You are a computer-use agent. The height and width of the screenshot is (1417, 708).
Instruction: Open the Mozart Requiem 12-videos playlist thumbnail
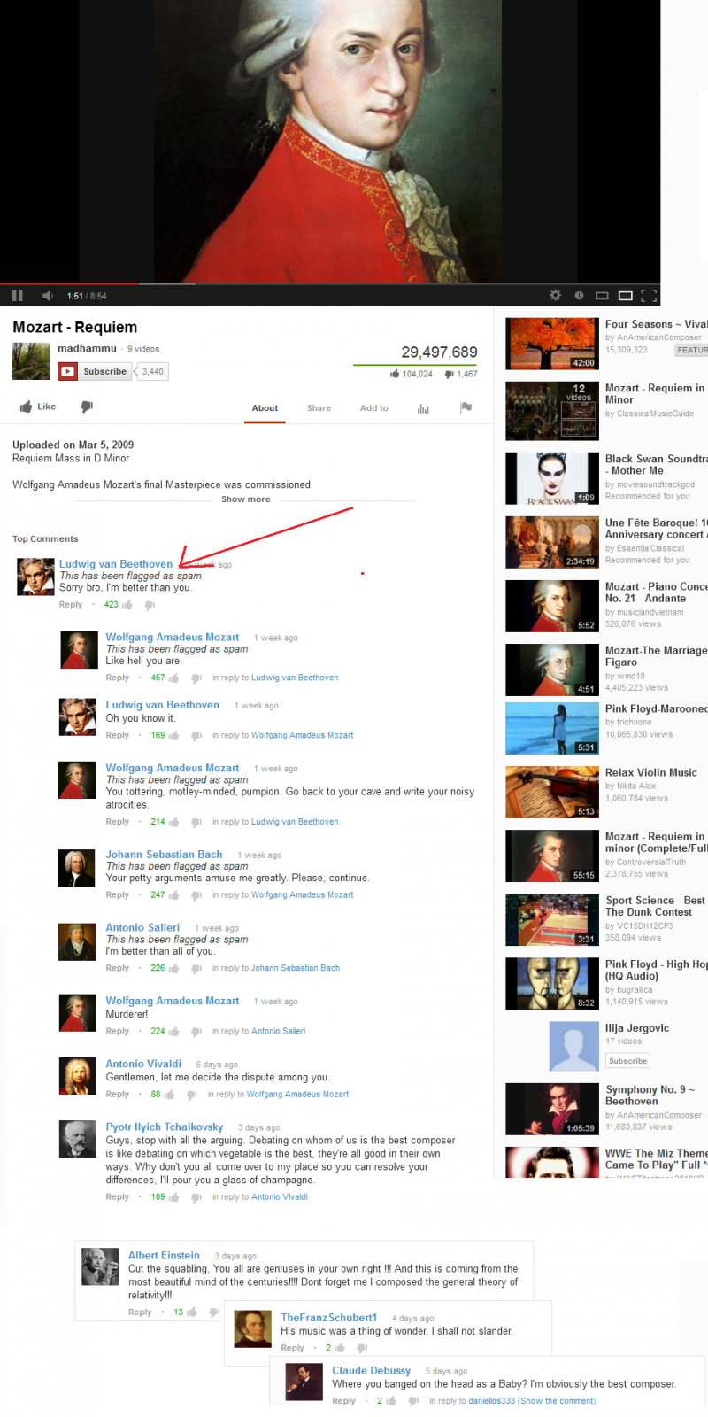[x=551, y=411]
